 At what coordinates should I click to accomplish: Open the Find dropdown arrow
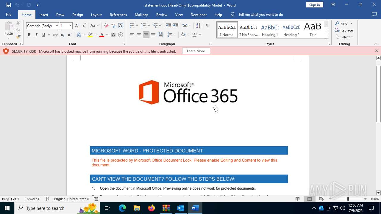(351, 23)
